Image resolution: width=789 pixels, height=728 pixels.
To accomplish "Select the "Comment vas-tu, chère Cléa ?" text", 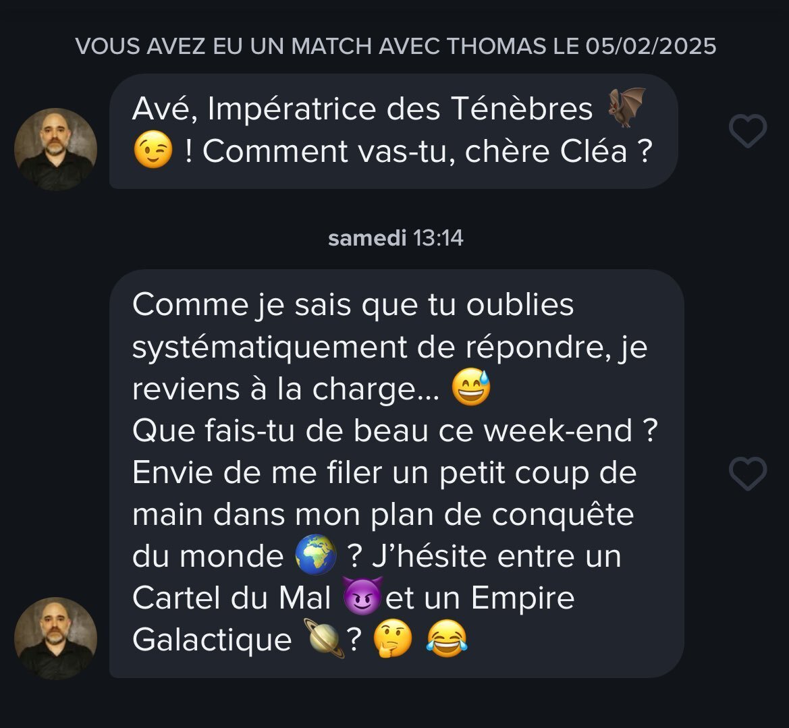I will click(428, 151).
